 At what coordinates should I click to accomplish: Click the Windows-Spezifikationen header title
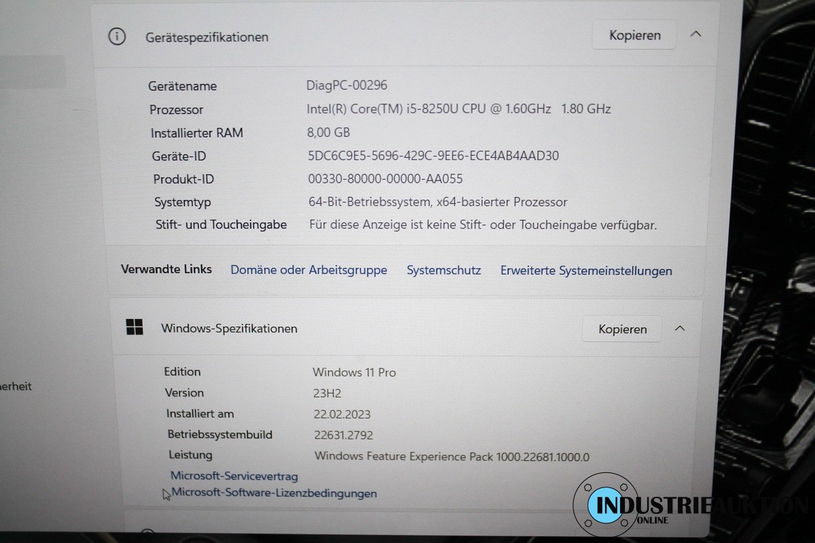click(229, 329)
